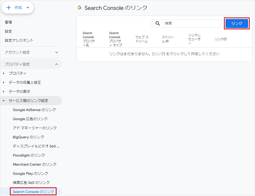This screenshot has height=196, width=255.
Task: Click the dropdown arrow on 作成 button
Action: click(28, 8)
